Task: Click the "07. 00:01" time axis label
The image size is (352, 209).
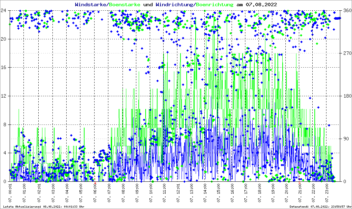Action: (10, 193)
